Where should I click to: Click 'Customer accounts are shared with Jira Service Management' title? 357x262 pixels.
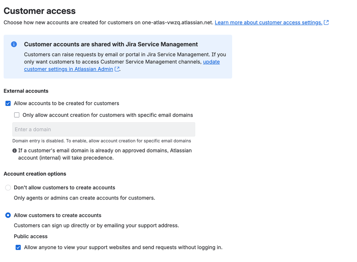(x=111, y=44)
